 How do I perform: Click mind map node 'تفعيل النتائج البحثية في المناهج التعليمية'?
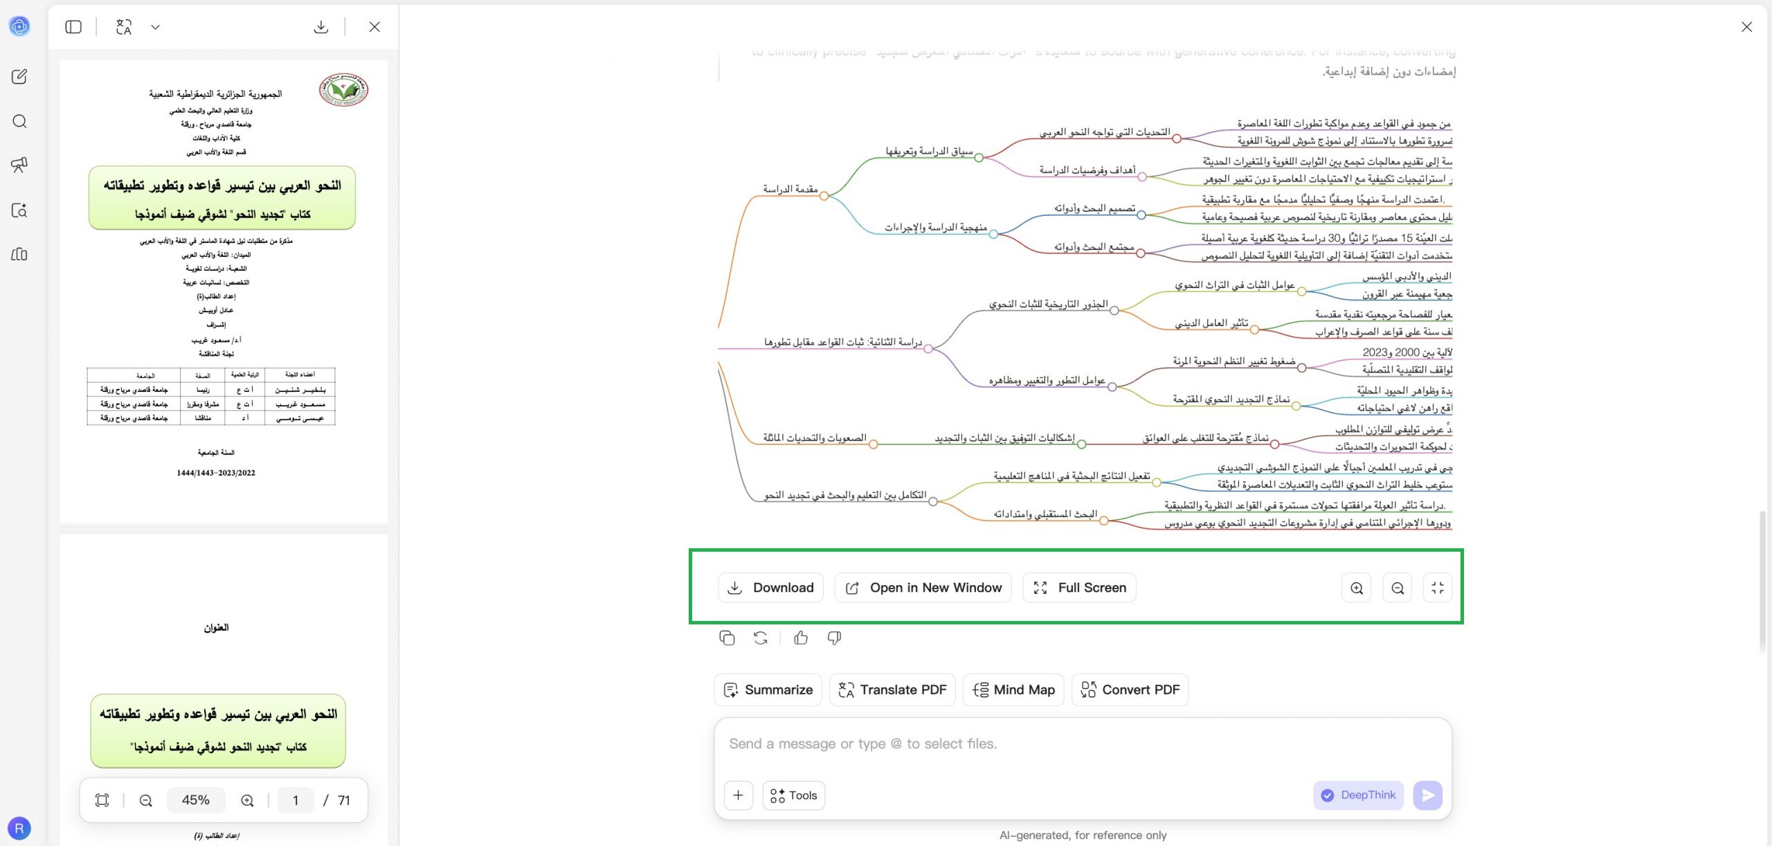[x=1072, y=476]
